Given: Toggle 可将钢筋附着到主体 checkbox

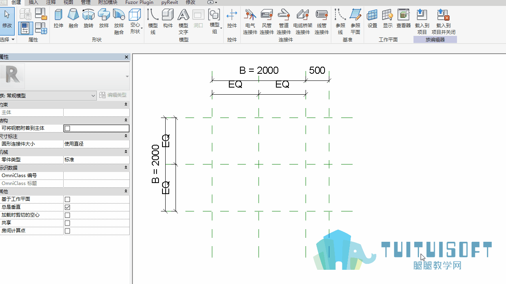Looking at the screenshot, I should [67, 128].
